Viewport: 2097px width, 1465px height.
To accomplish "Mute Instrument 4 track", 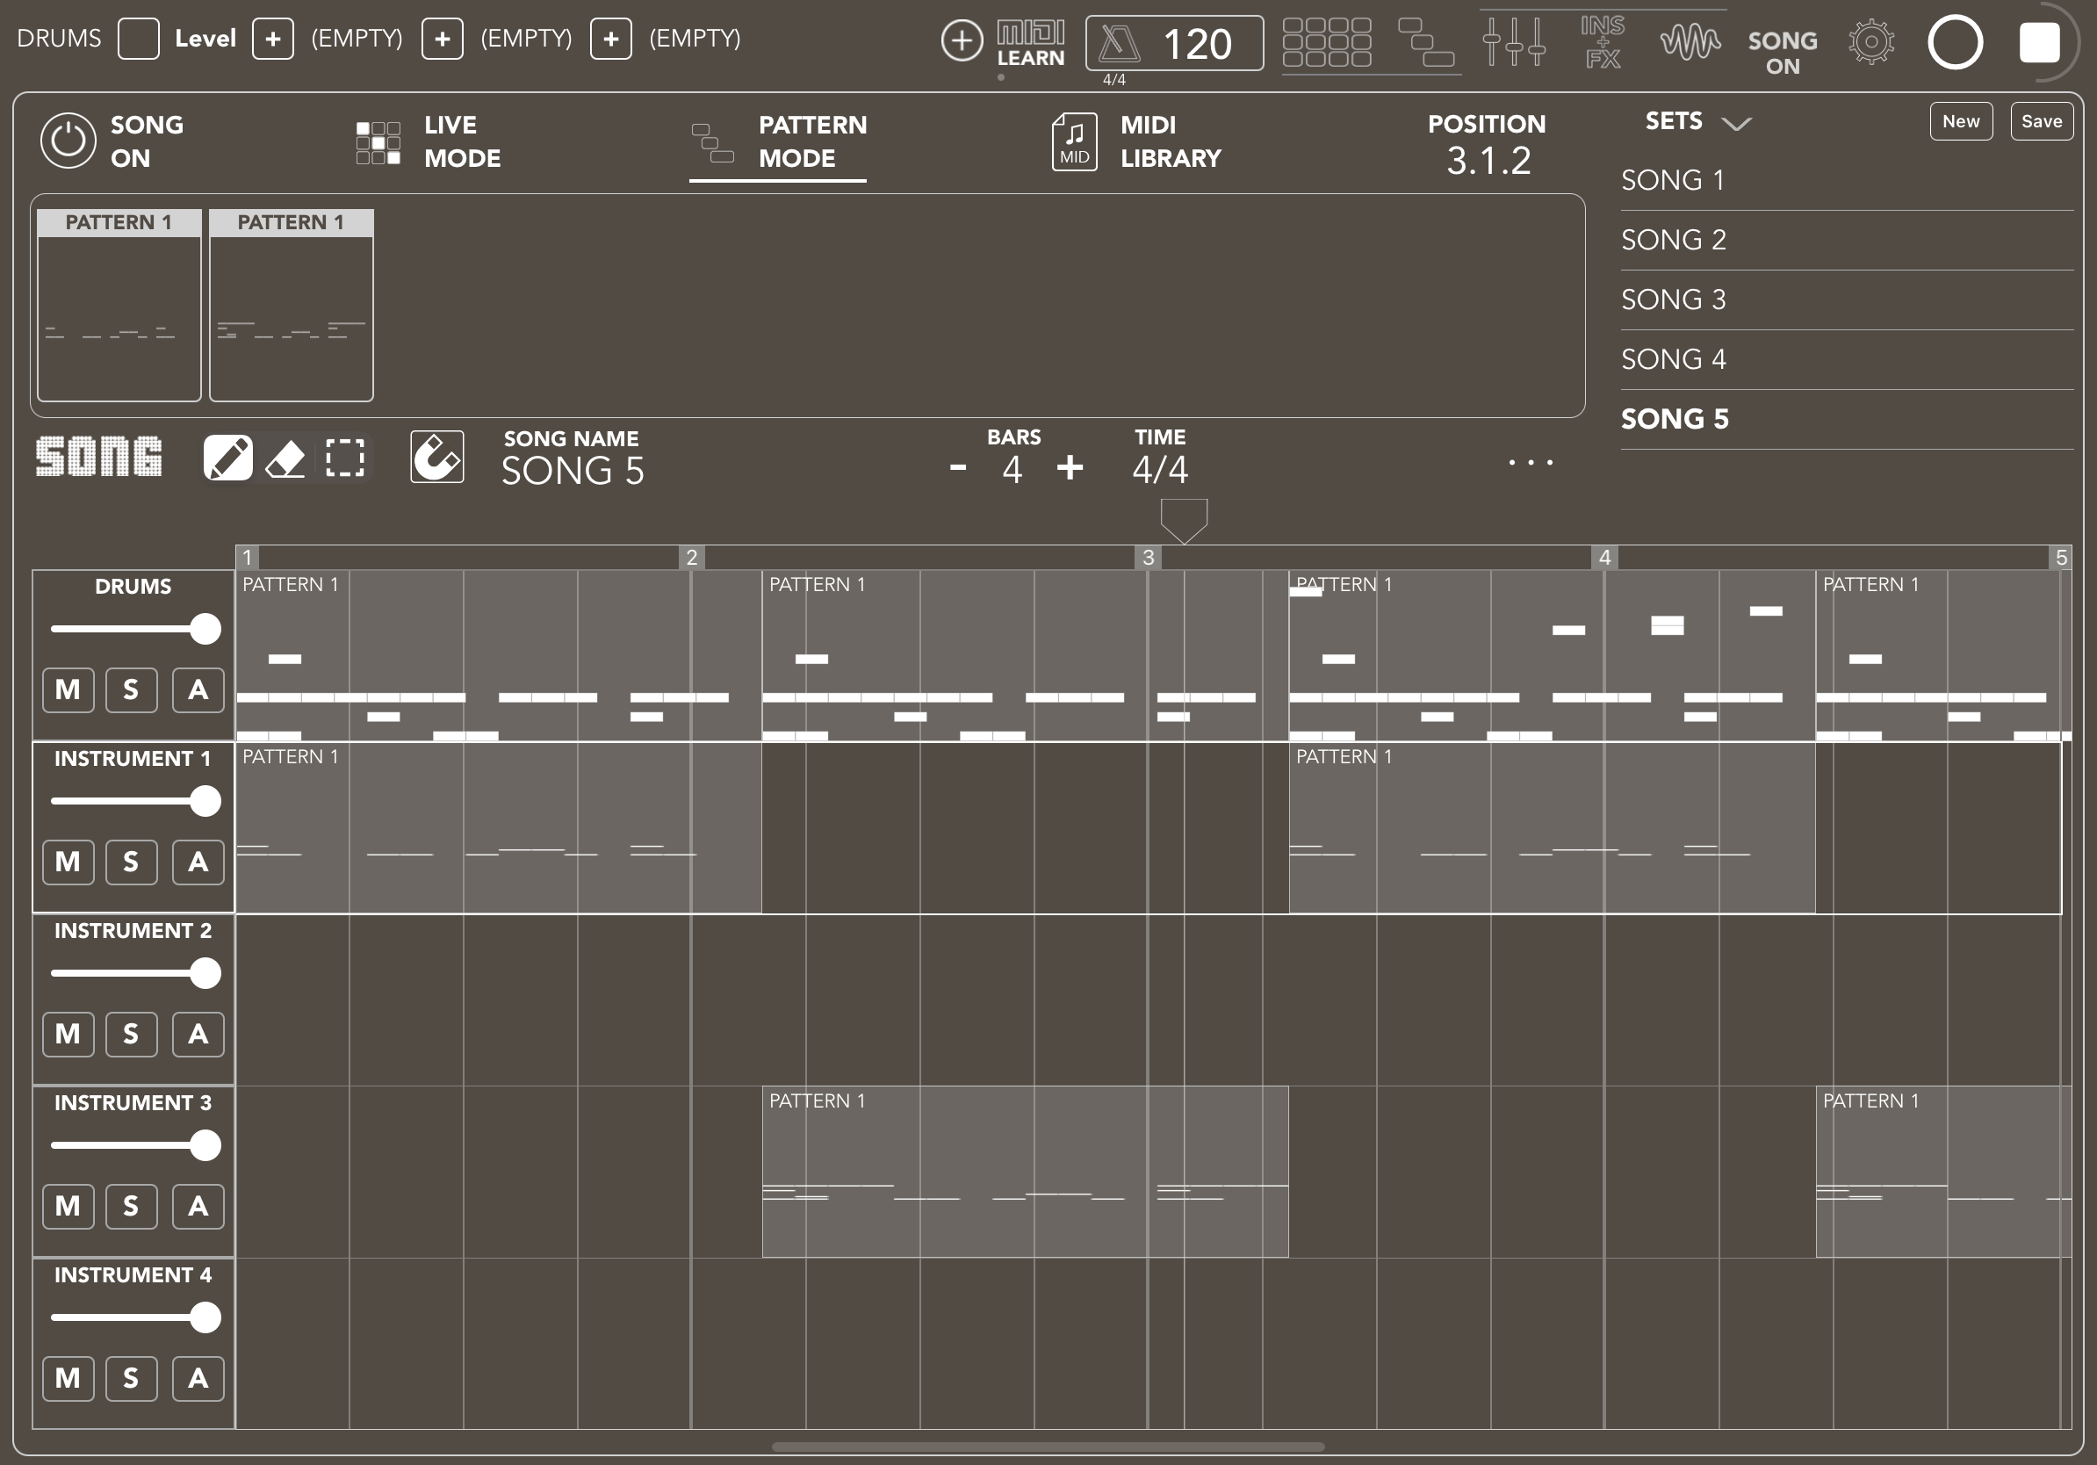I will coord(68,1378).
